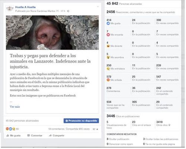The width and height of the screenshot is (186, 149).
Task: Click the Me asombra surprised emoji icon
Action: [108, 57]
